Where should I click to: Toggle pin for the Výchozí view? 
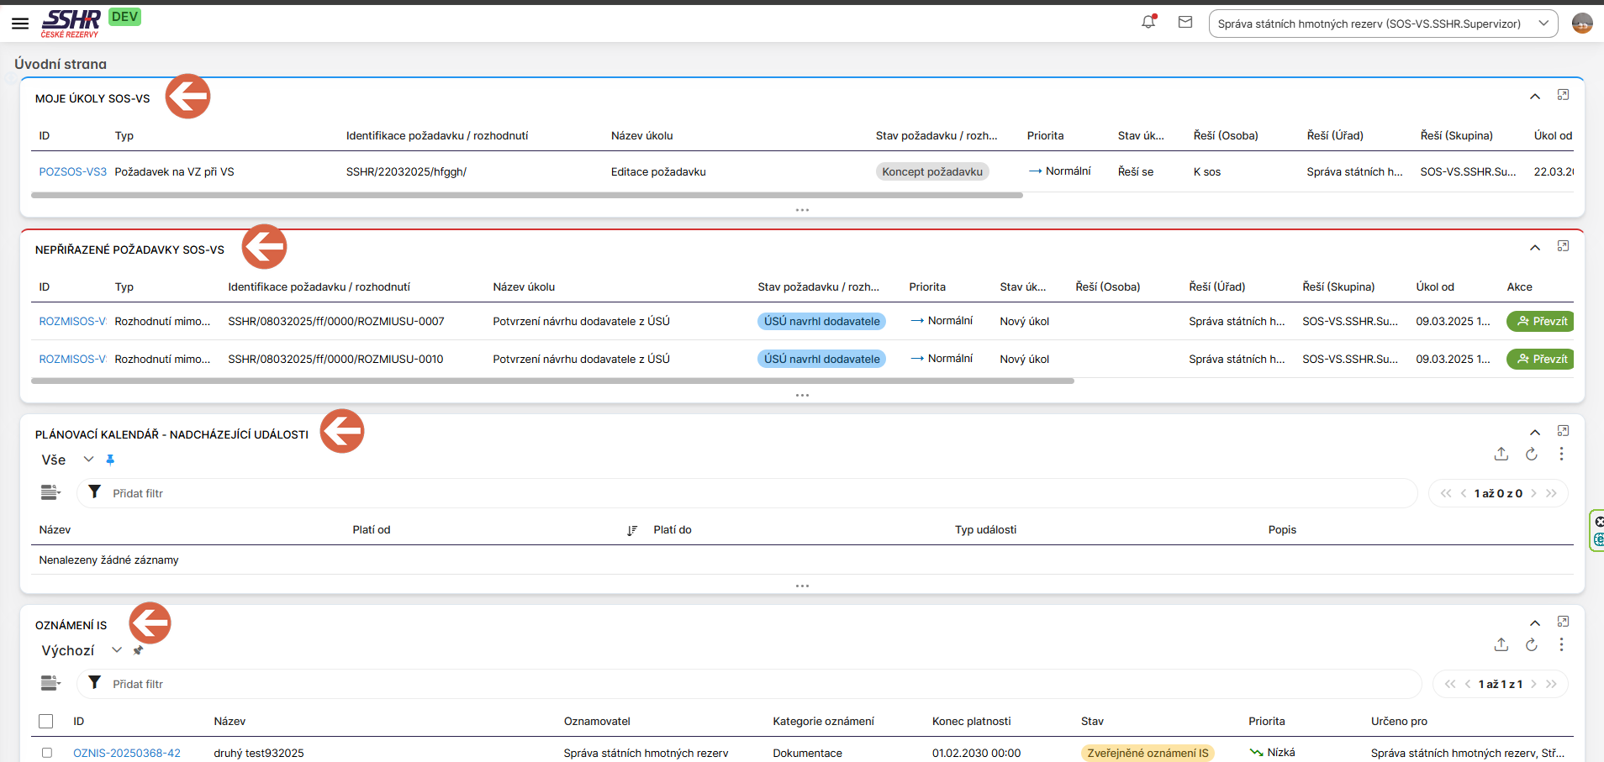coord(138,650)
